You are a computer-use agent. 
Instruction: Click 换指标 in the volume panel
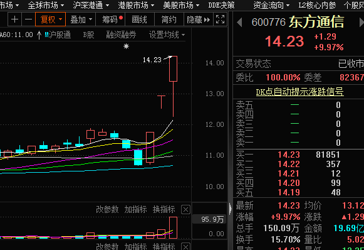pos(164,210)
